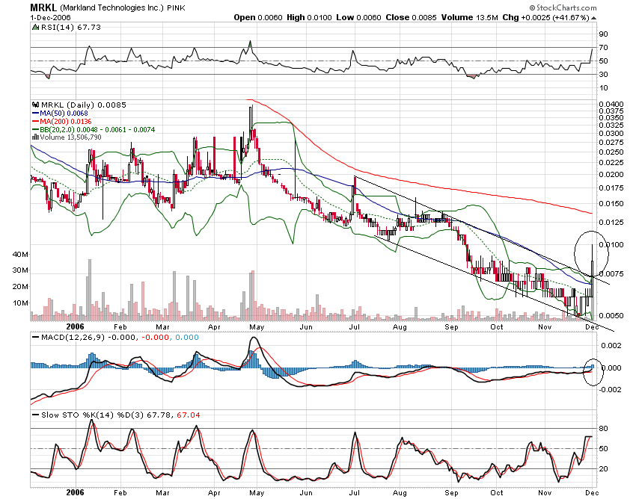Click the MRKL ticker symbol in the title
The height and width of the screenshot is (499, 636).
[43, 7]
